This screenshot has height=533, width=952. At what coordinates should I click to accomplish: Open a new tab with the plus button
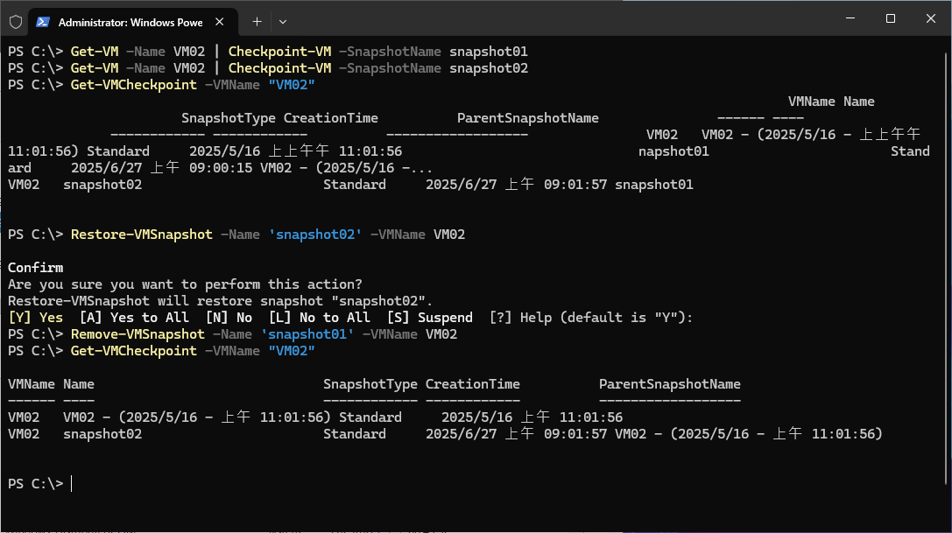click(257, 21)
